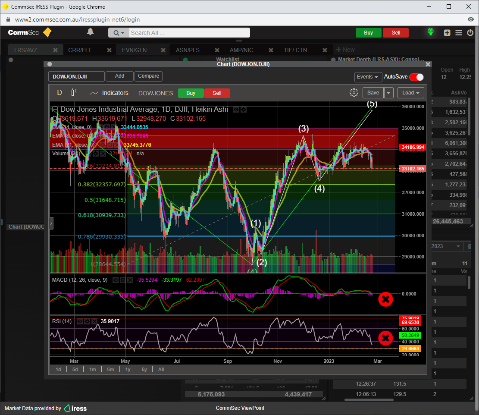This screenshot has width=479, height=415.
Task: Switch to the LRS/AVZ tab
Action: tap(26, 50)
